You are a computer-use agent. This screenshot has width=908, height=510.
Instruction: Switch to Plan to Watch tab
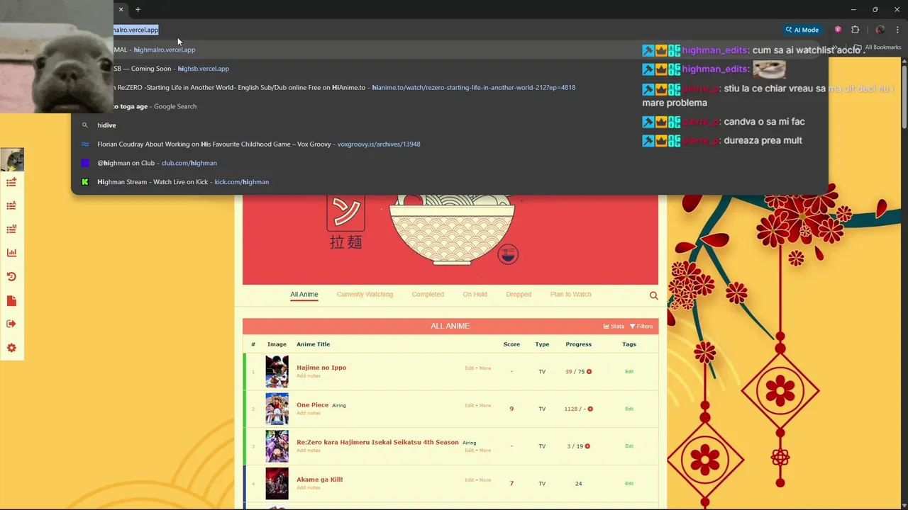pyautogui.click(x=570, y=295)
